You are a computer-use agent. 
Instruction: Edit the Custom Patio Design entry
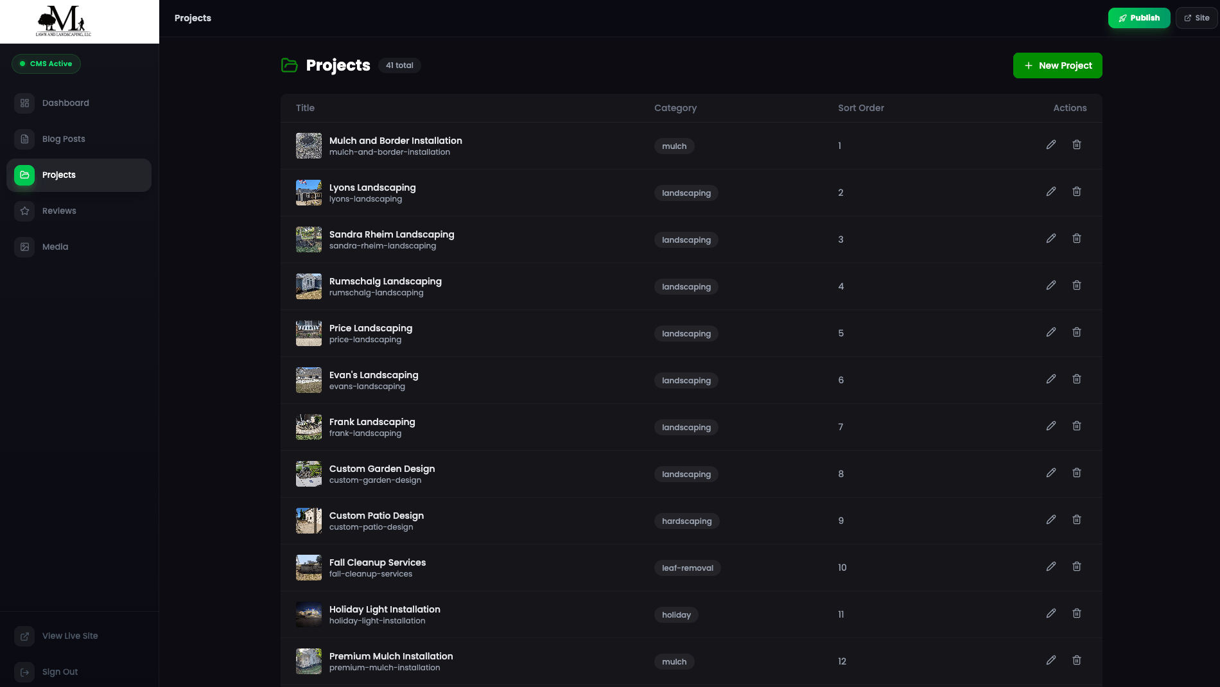pyautogui.click(x=1051, y=520)
